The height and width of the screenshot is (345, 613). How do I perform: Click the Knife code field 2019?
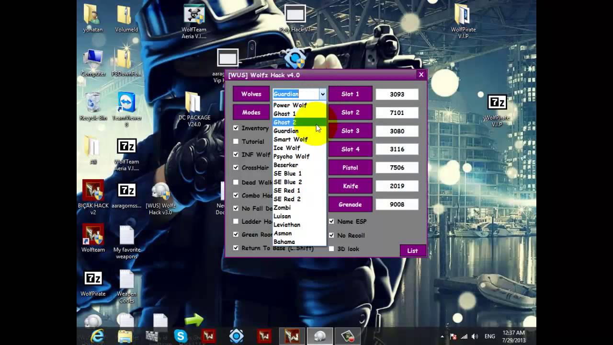pyautogui.click(x=397, y=186)
